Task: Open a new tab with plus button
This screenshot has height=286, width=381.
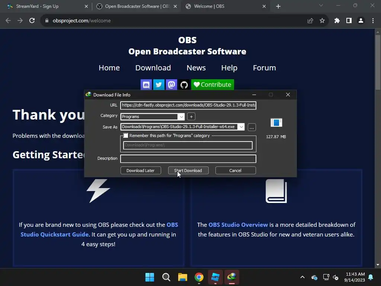Action: 278,6
